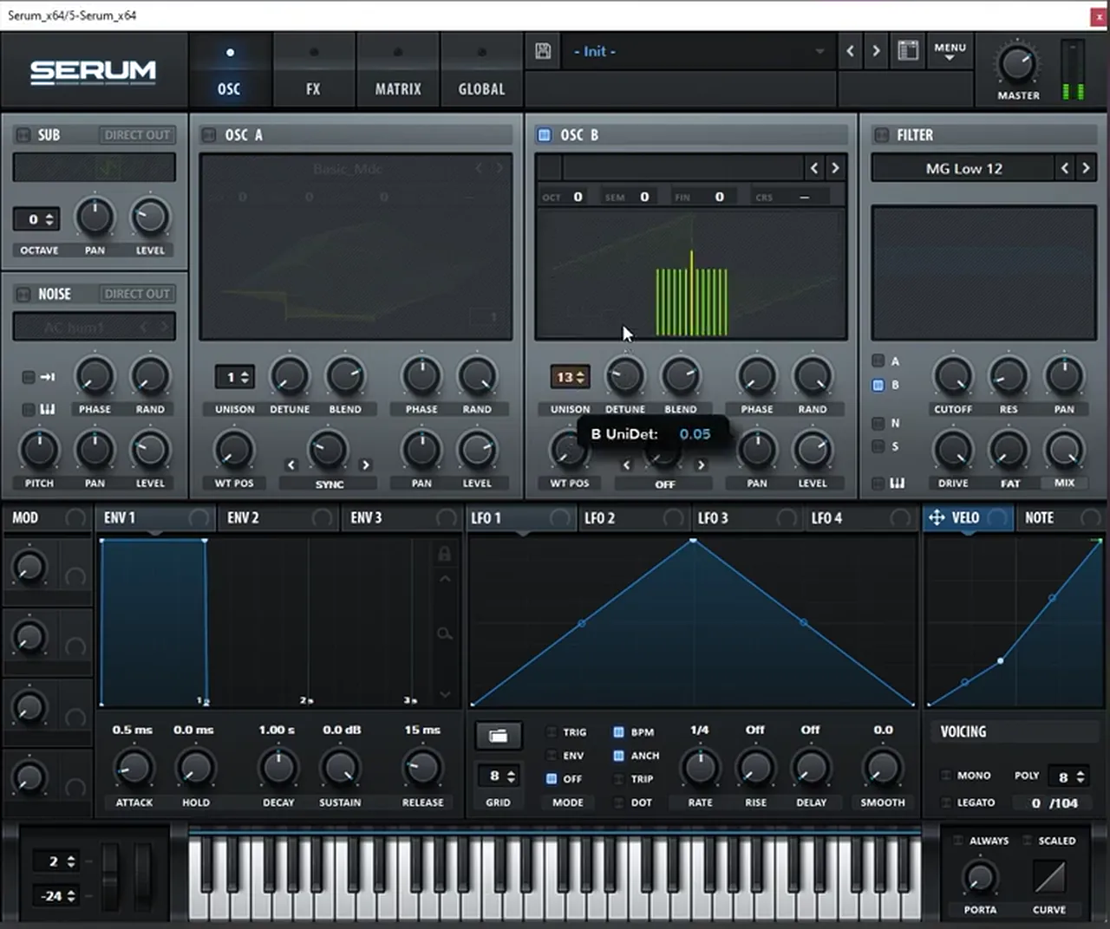
Task: Enable the FILTER section
Action: 881,135
